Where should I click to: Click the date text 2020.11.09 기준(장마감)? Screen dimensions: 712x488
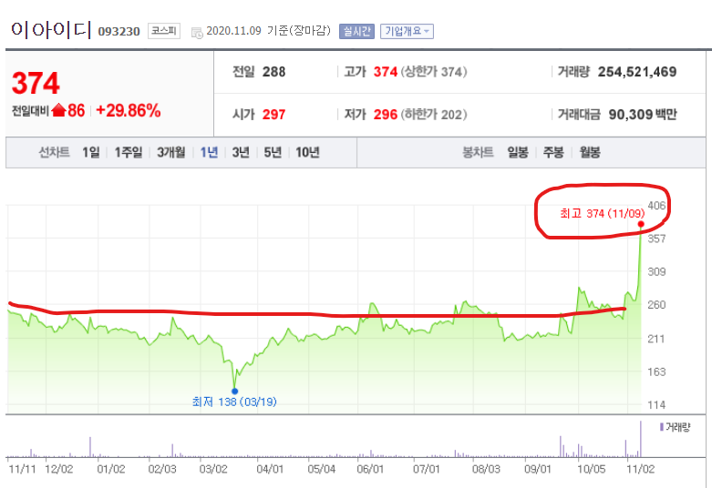coord(268,31)
